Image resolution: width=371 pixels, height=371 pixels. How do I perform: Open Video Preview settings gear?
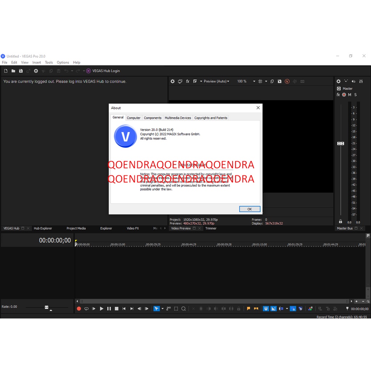pyautogui.click(x=172, y=82)
